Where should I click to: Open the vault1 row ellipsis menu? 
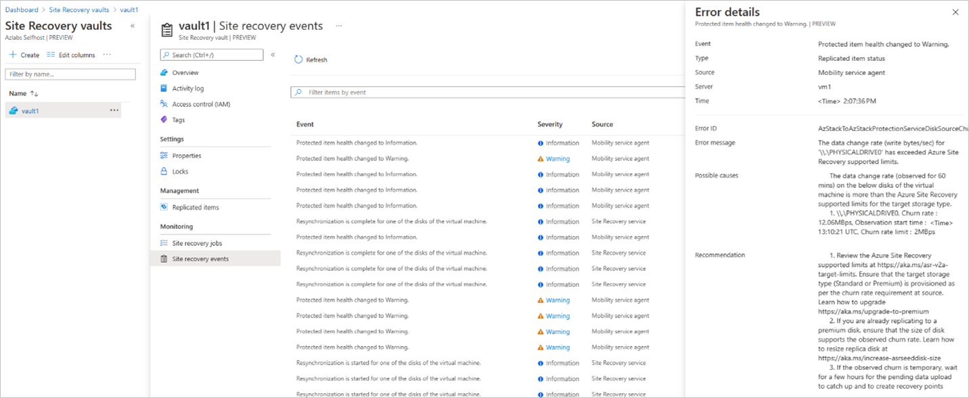(114, 110)
